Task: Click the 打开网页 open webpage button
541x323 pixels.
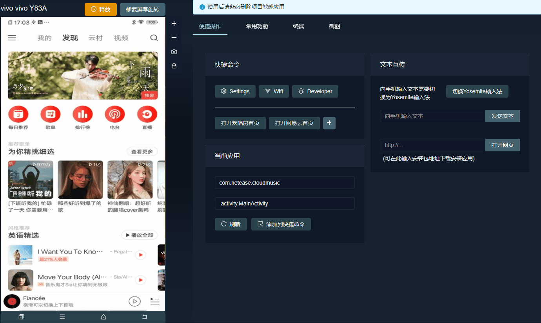Action: 503,145
